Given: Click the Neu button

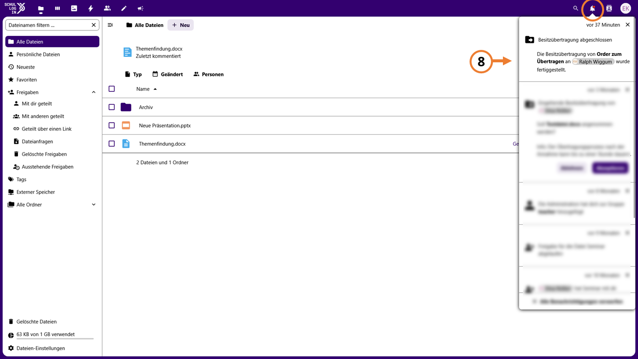Looking at the screenshot, I should point(180,25).
